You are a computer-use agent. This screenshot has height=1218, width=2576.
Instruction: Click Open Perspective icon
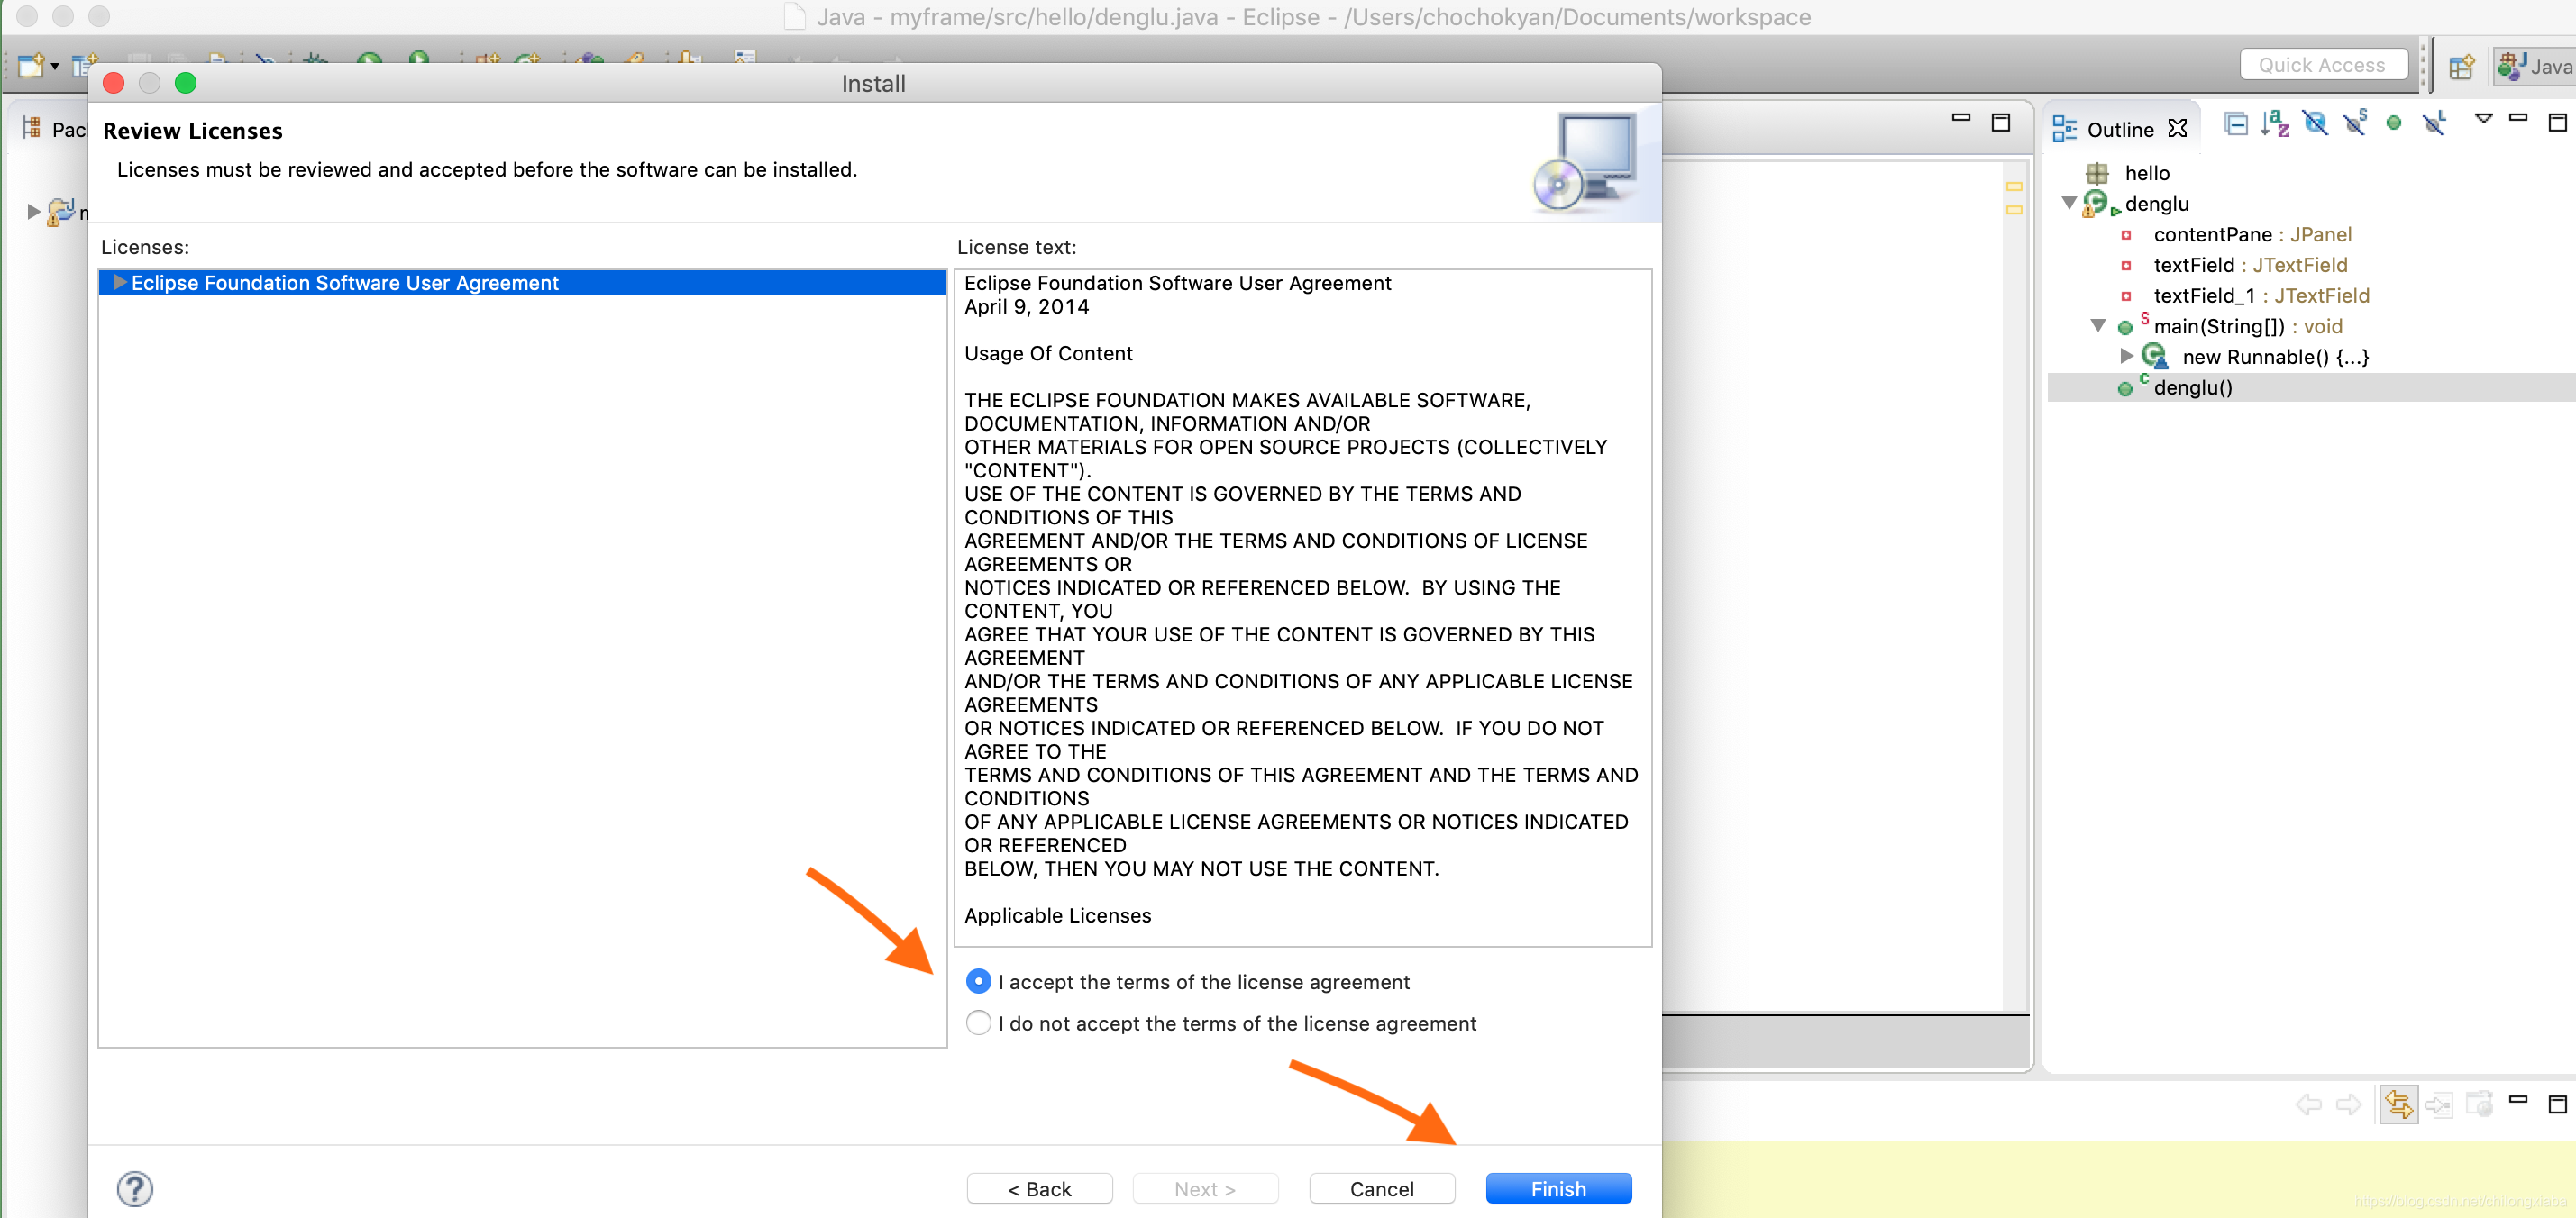point(2461,67)
